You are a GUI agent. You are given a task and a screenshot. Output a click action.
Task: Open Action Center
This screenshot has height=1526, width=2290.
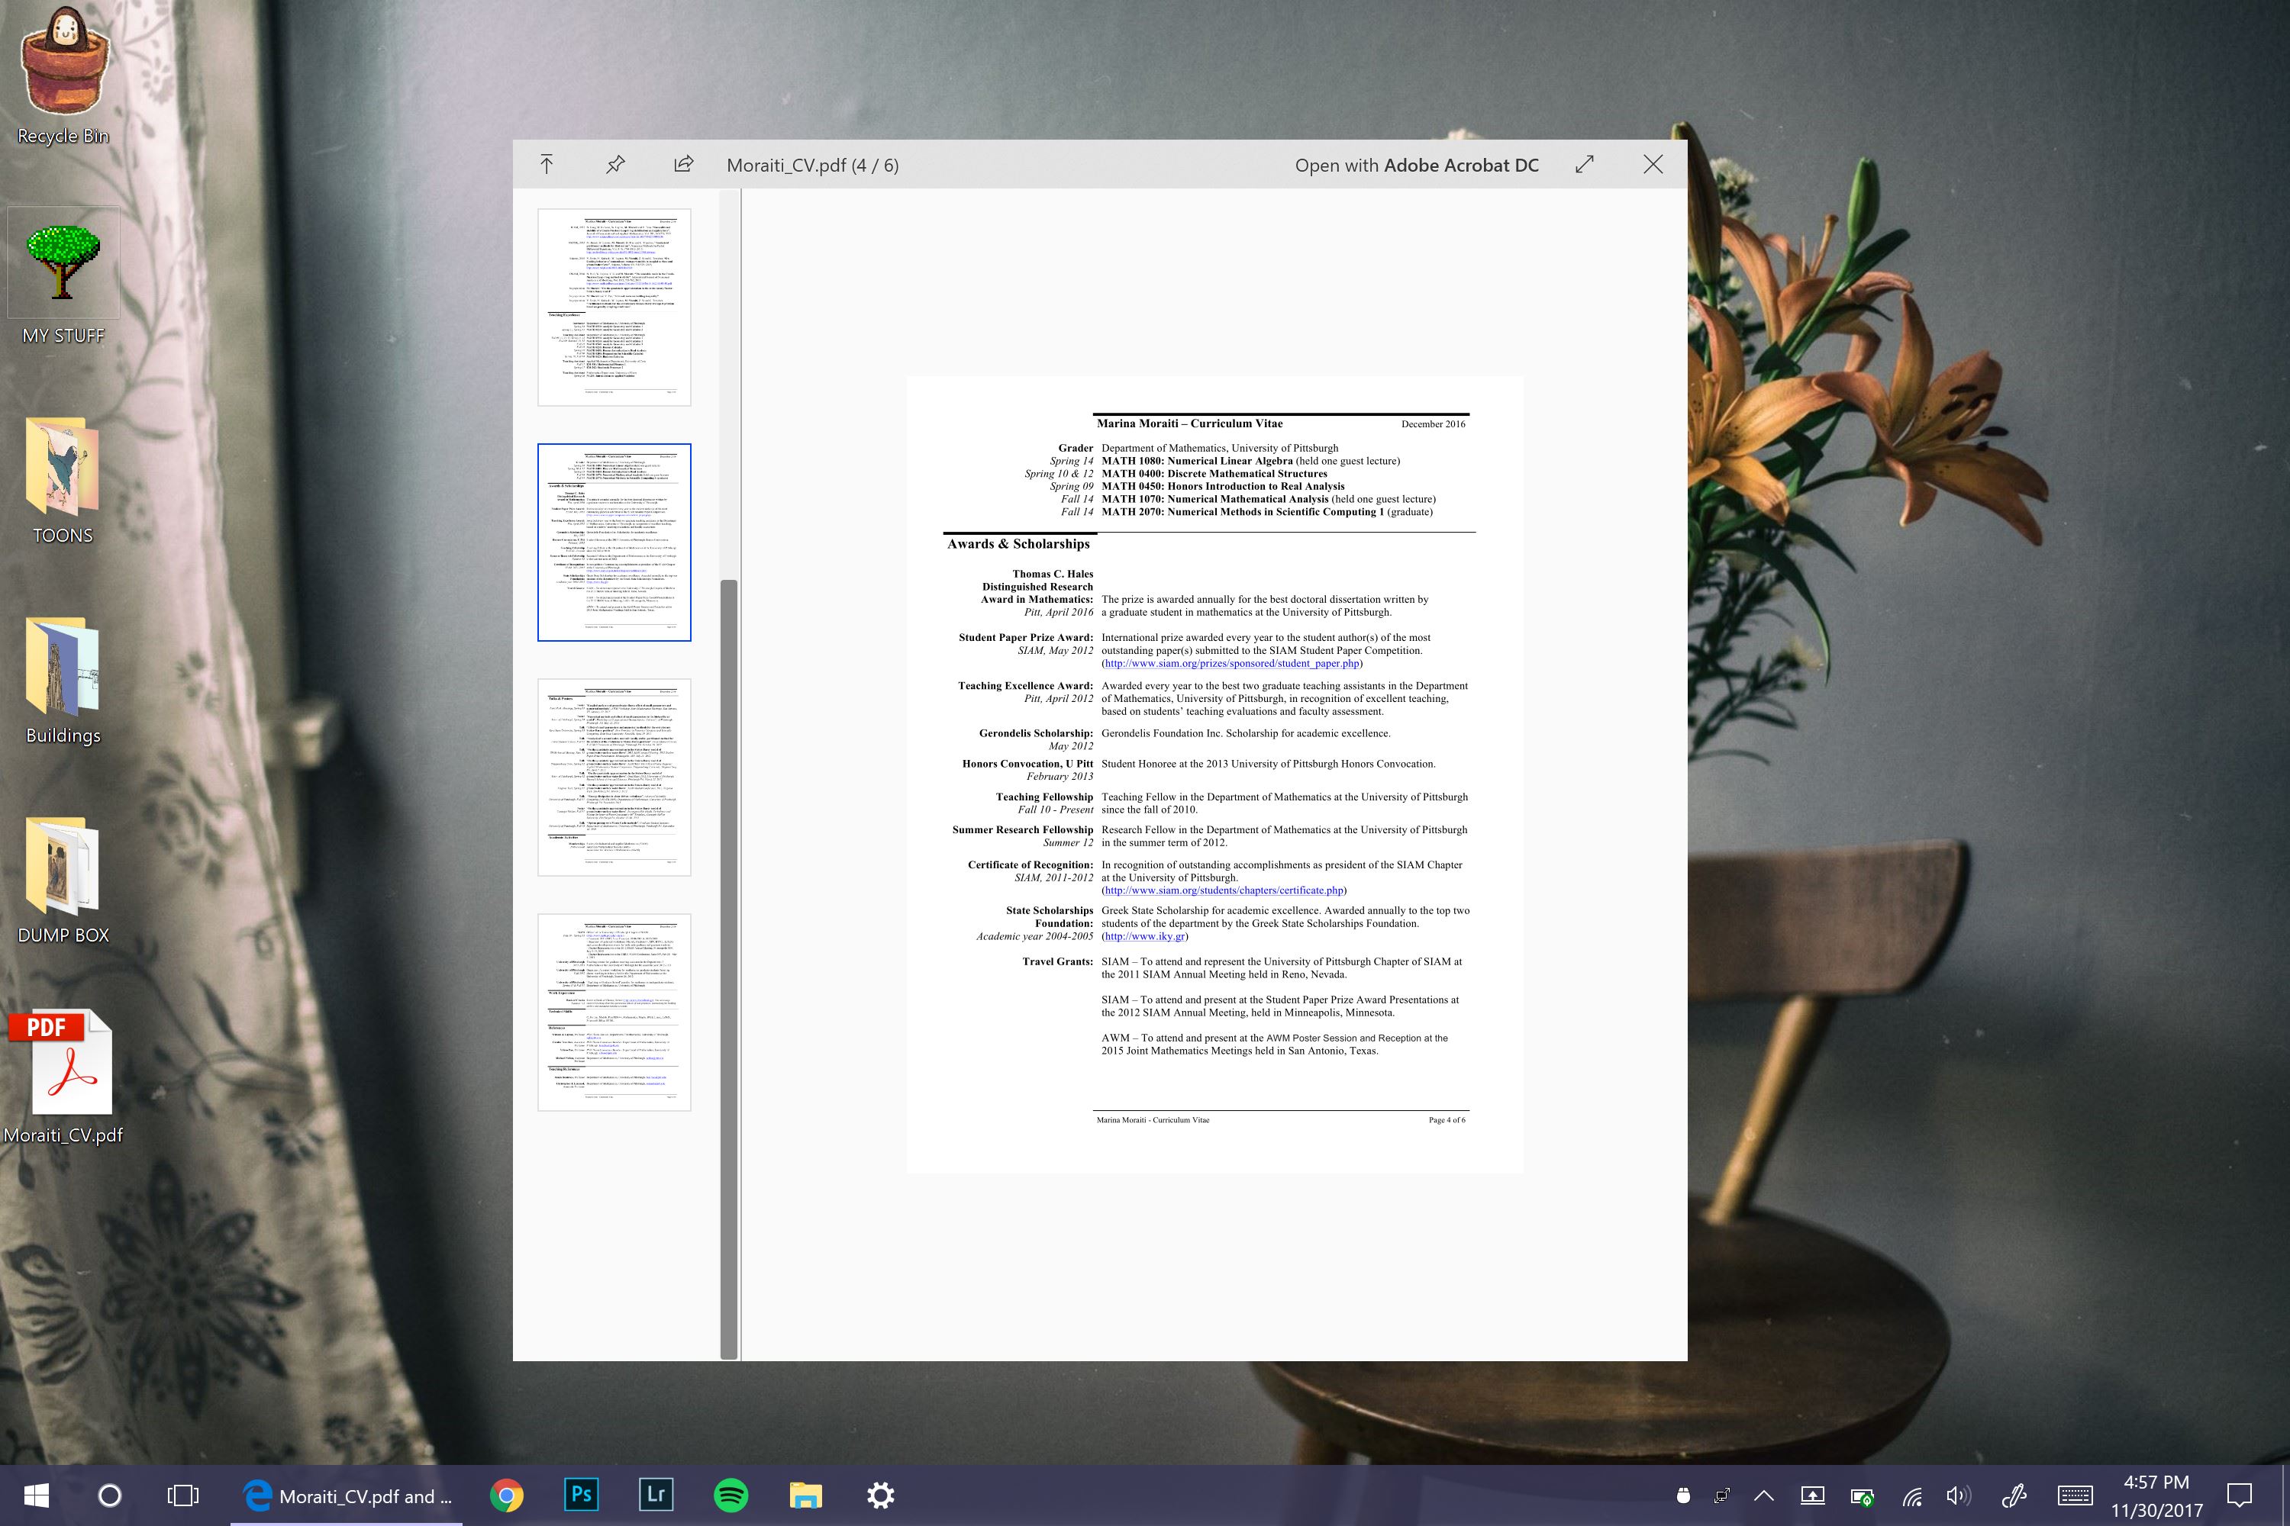pyautogui.click(x=2243, y=1495)
